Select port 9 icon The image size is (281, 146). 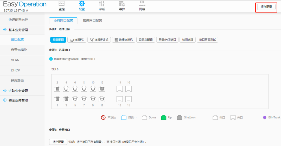(x=93, y=99)
